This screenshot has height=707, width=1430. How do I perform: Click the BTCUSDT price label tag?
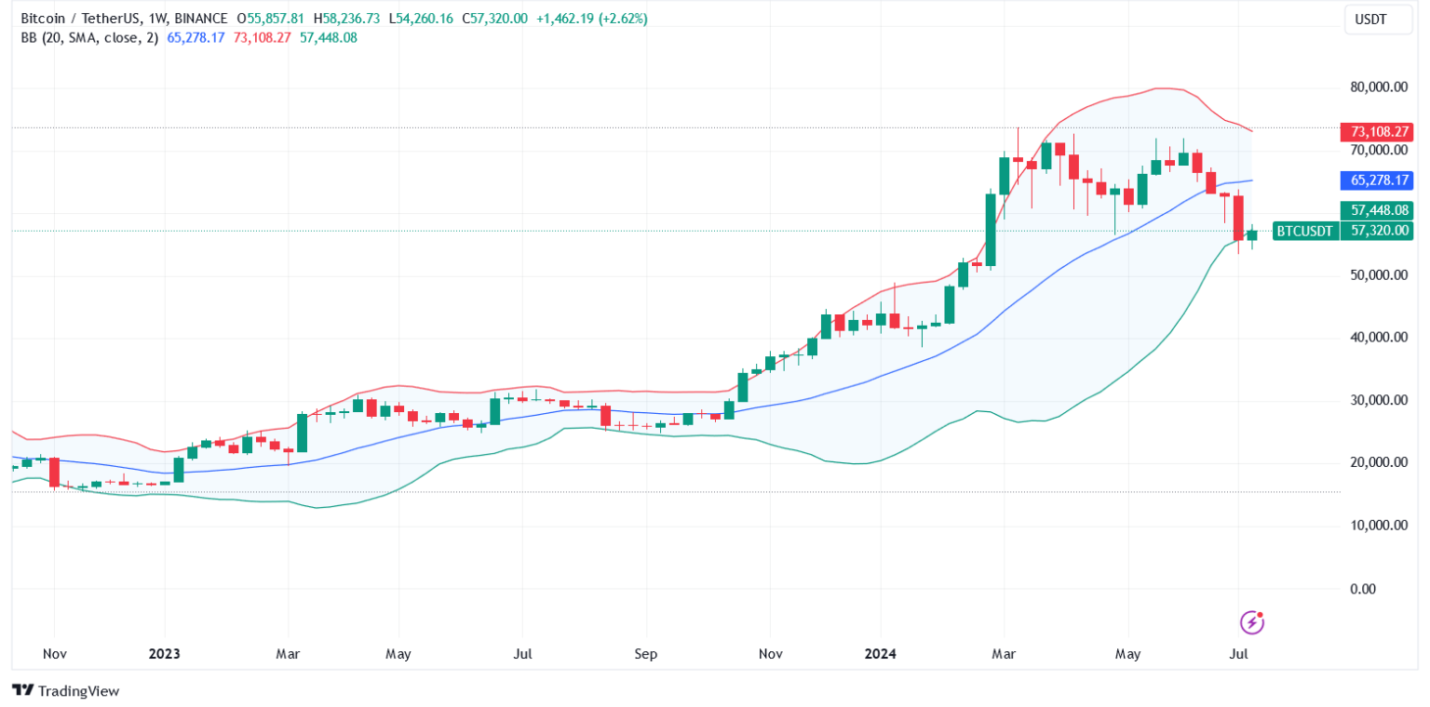(x=1304, y=231)
